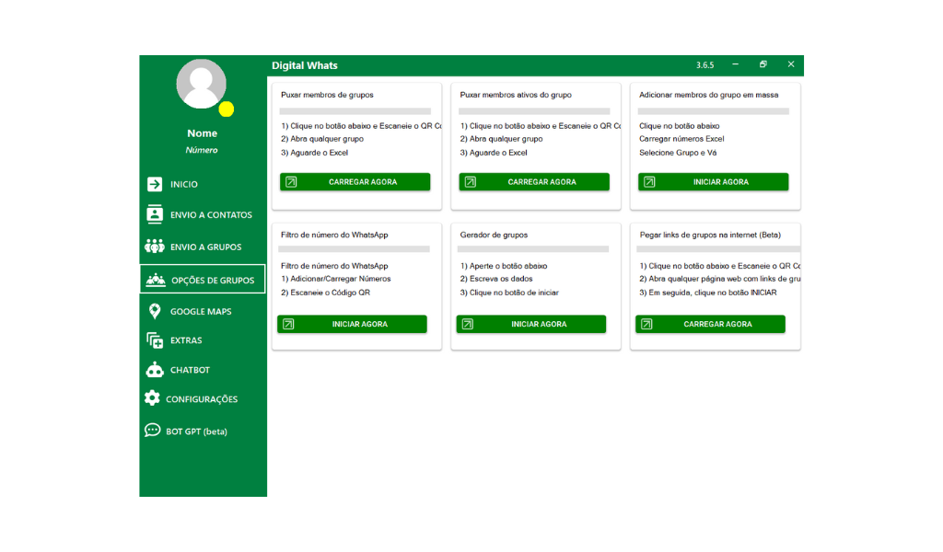The height and width of the screenshot is (552, 943).
Task: Minimize the Digital Whats window
Action: click(x=735, y=64)
